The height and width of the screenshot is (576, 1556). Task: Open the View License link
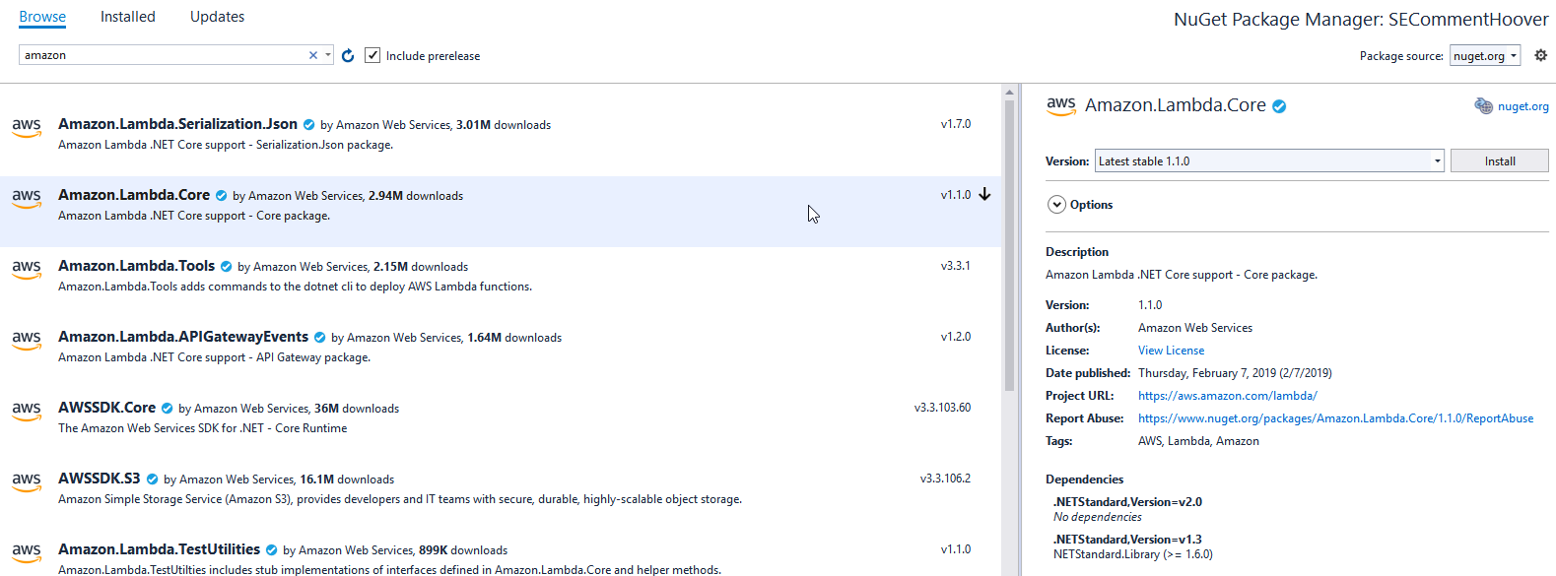(x=1171, y=351)
